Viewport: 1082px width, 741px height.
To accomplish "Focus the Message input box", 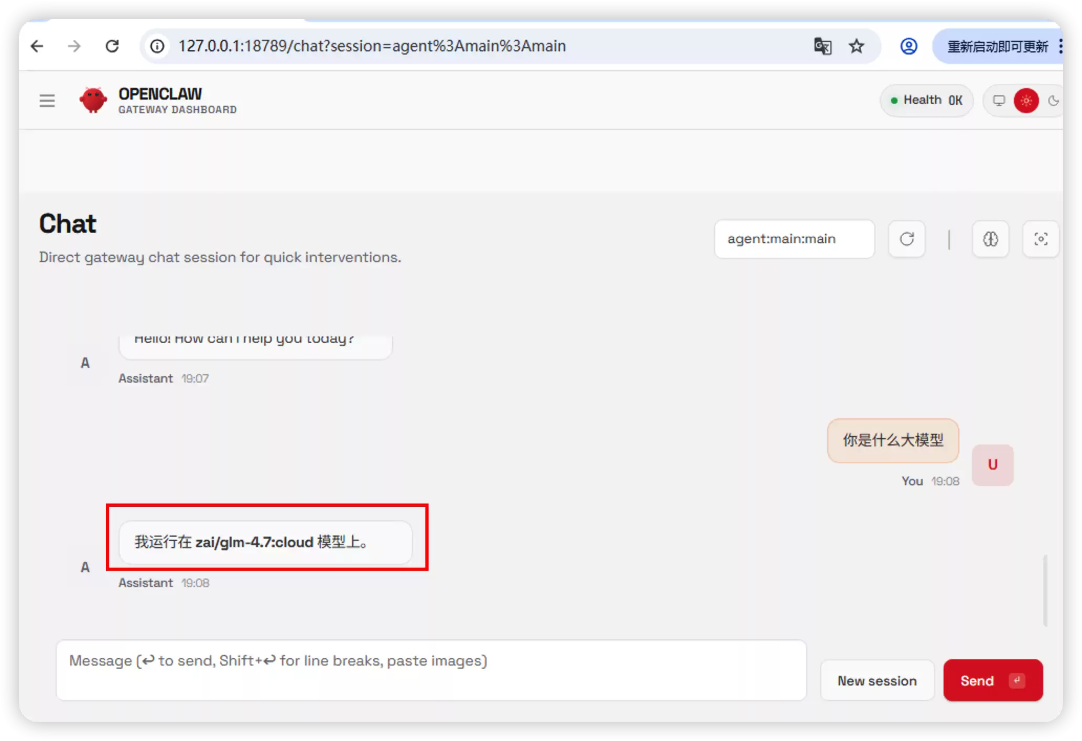I will [431, 670].
